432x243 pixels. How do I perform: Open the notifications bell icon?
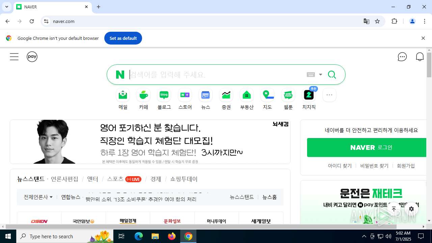pyautogui.click(x=420, y=57)
